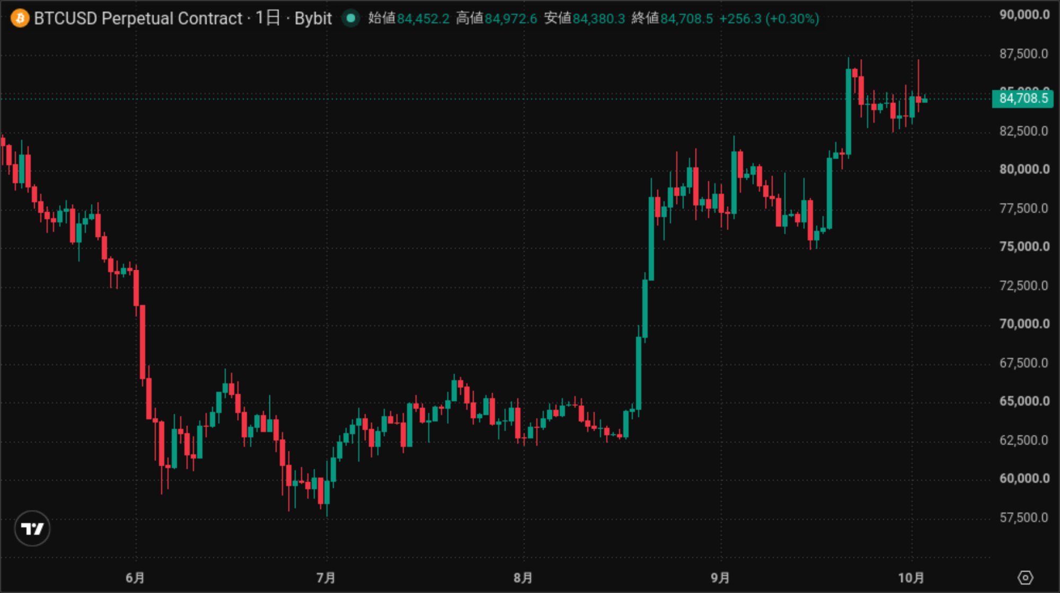Click the 80,000.0 price axis label
This screenshot has height=593, width=1060.
1024,169
